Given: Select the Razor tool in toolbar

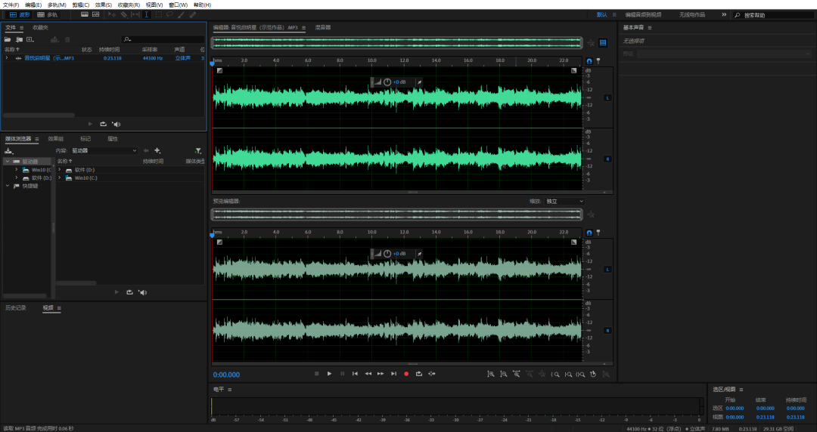Looking at the screenshot, I should point(124,14).
